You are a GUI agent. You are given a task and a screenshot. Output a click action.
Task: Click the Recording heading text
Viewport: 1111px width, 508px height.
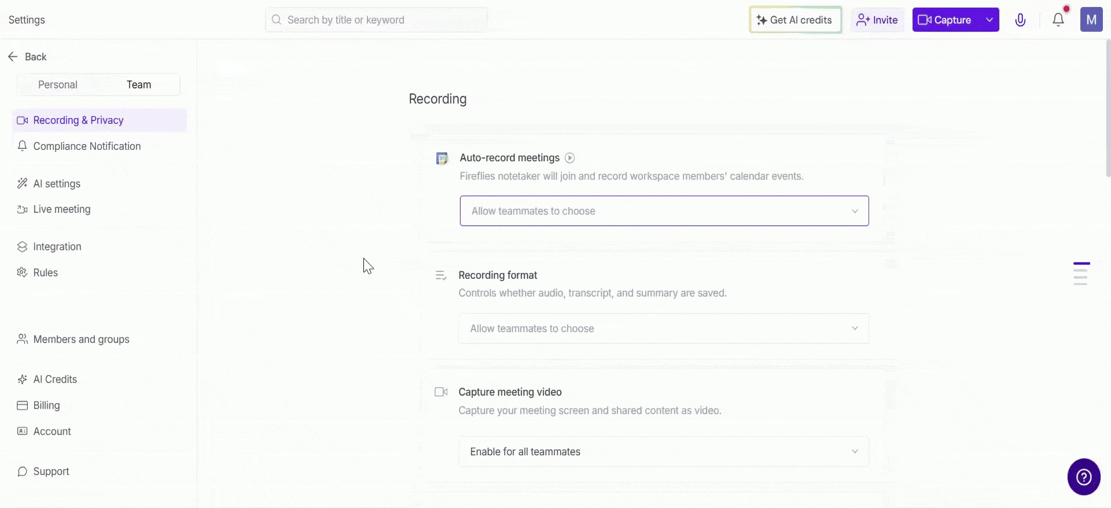click(x=437, y=99)
